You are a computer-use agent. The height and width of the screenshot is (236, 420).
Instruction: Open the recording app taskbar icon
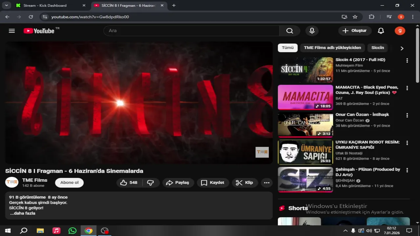pos(105,230)
